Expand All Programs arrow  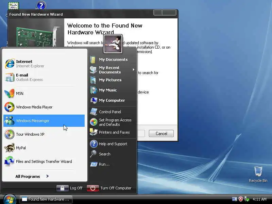[47, 176]
